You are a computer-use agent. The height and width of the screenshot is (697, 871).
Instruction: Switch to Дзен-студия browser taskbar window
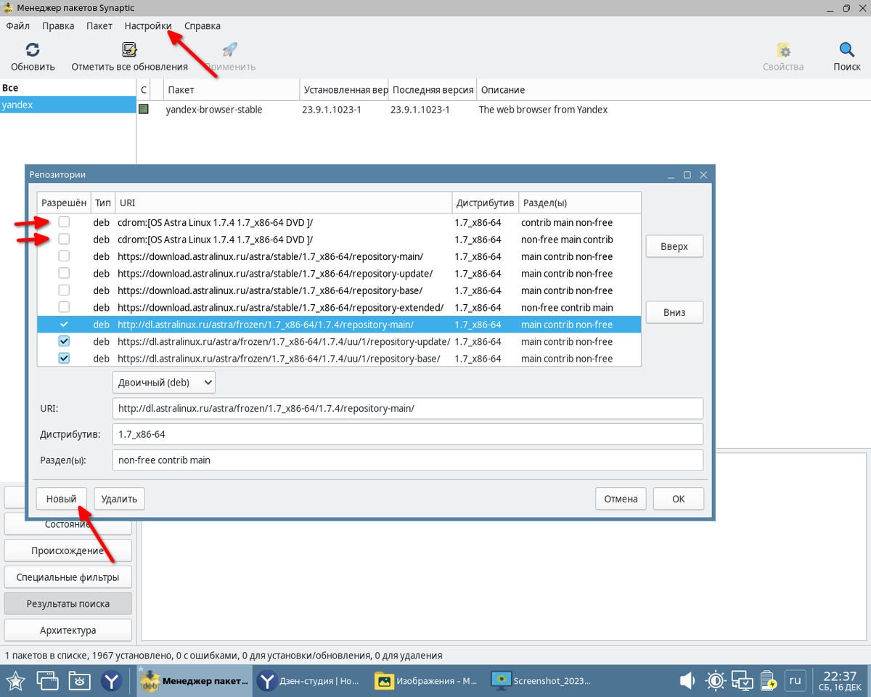[309, 680]
